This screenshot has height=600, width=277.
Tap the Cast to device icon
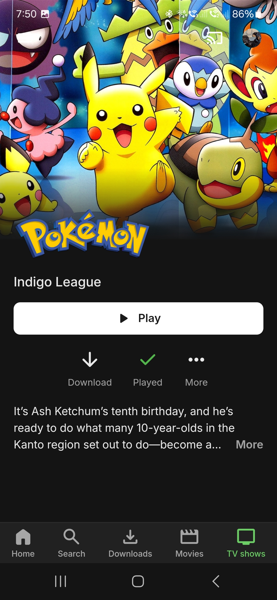pos(215,38)
